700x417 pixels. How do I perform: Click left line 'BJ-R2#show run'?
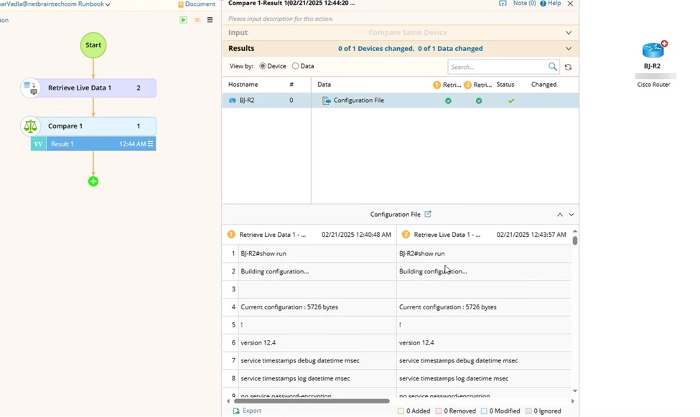(263, 253)
